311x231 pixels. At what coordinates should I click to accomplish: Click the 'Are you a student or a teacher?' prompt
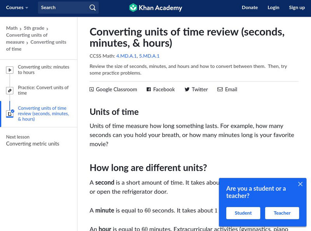coord(256,192)
